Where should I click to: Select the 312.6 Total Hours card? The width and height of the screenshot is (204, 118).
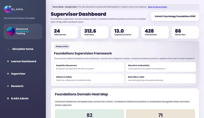pyautogui.click(x=95, y=32)
